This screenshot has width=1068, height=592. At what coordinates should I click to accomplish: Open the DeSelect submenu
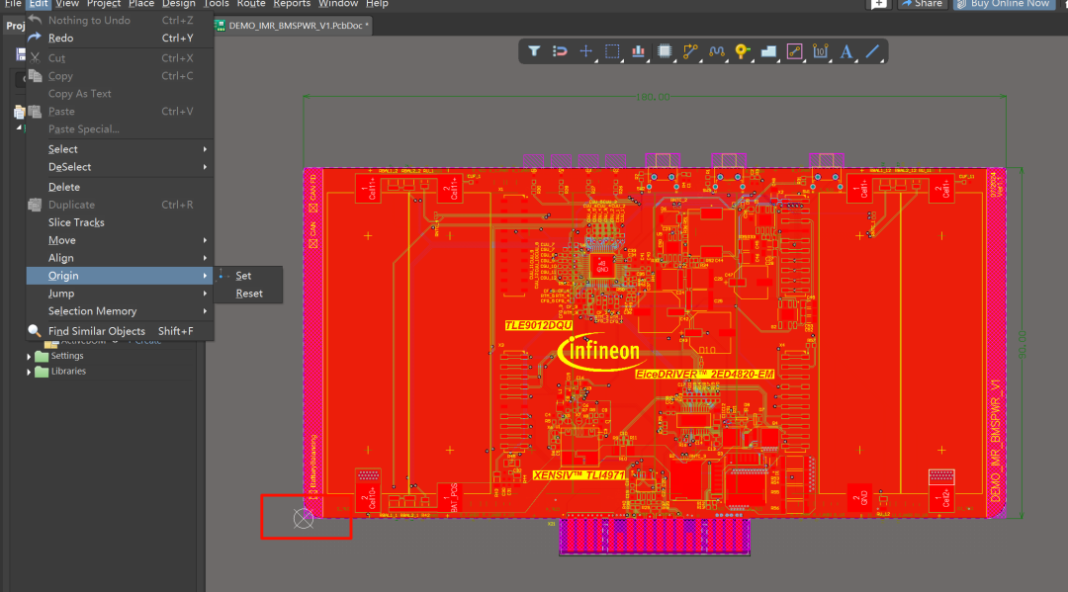coord(120,167)
